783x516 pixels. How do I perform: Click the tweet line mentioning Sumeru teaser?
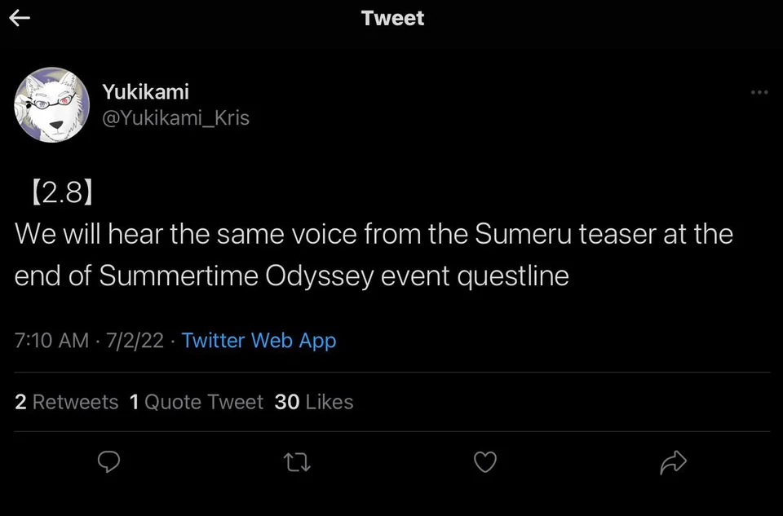pos(374,235)
